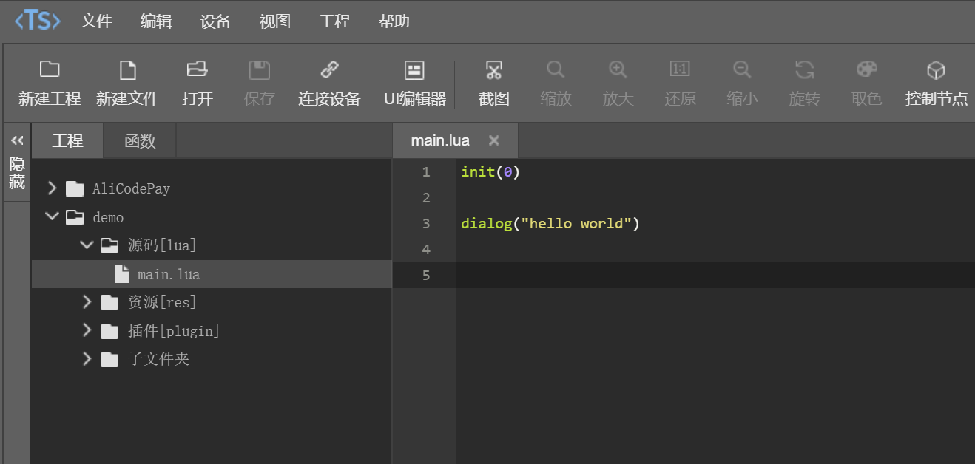This screenshot has width=975, height=464.
Task: Collapse the 源码[lua] folder chevron
Action: [87, 245]
